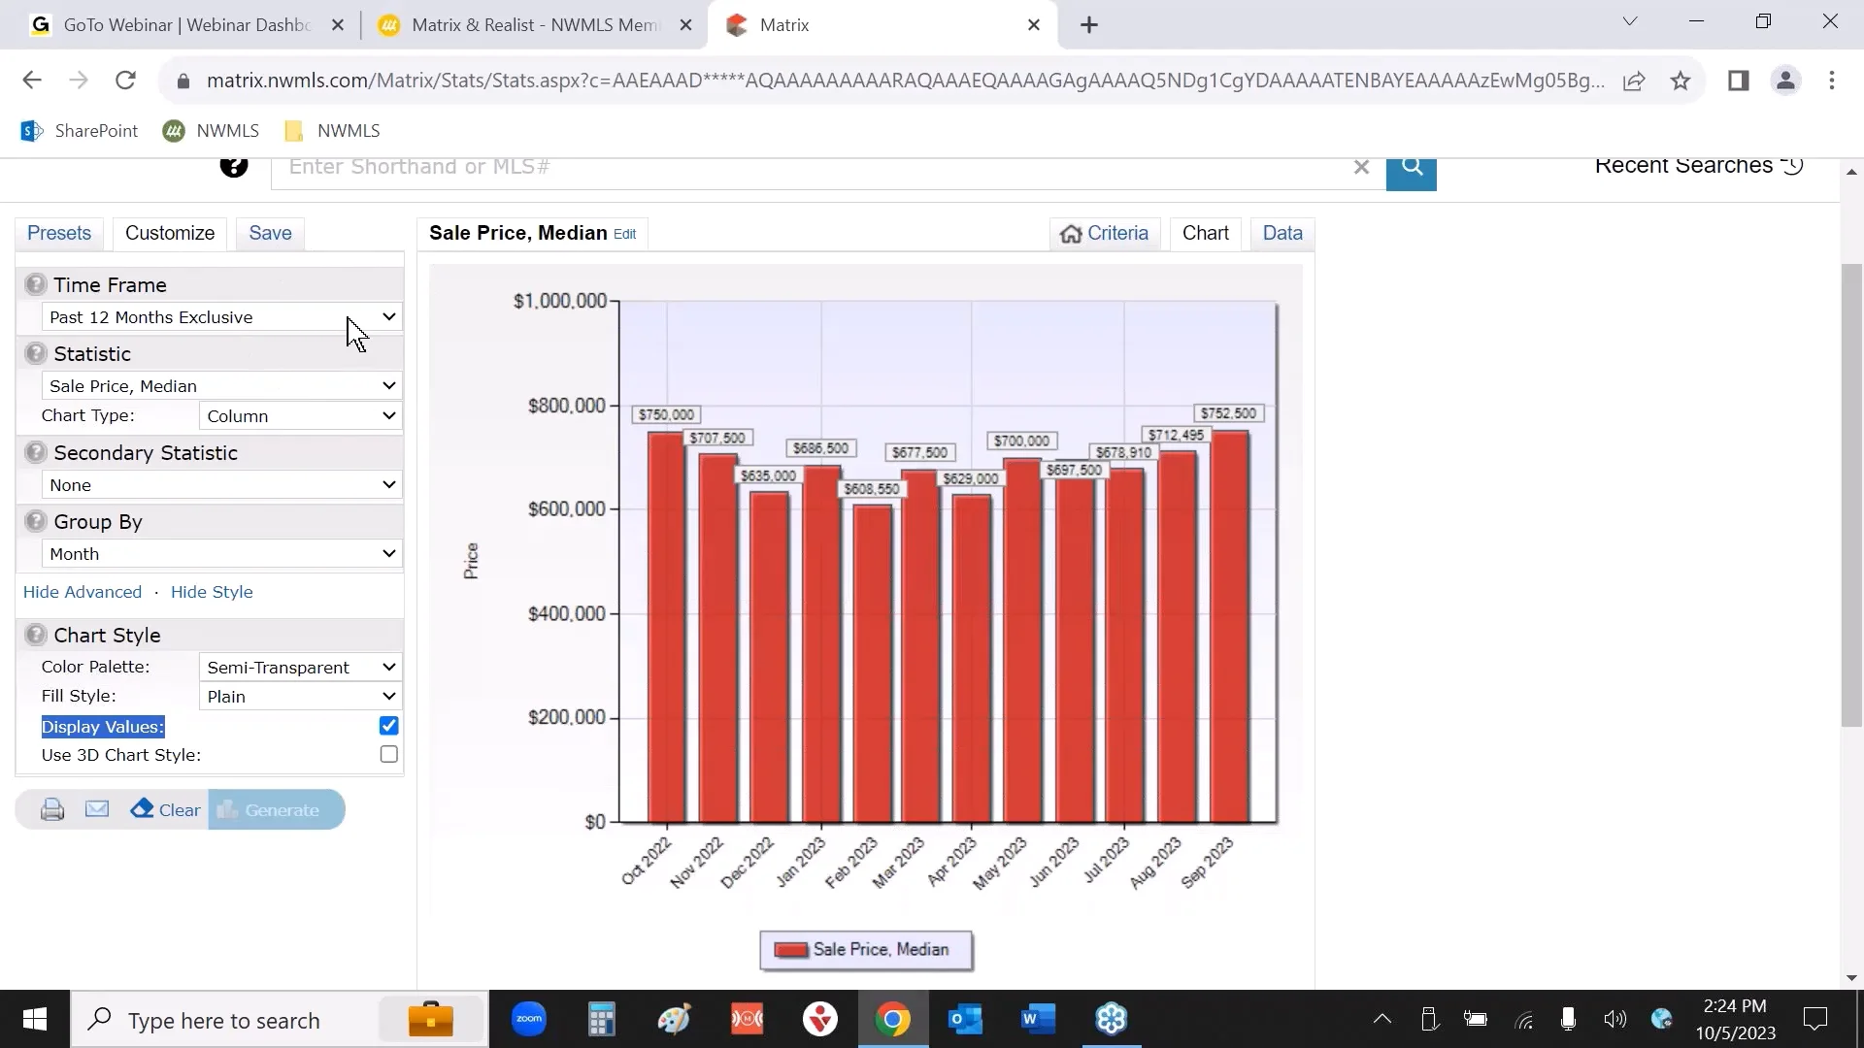Image resolution: width=1864 pixels, height=1048 pixels.
Task: Open Zoom from the taskbar
Action: (x=529, y=1019)
